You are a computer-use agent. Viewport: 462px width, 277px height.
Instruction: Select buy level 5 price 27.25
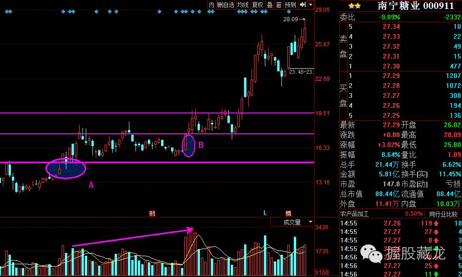click(x=391, y=115)
